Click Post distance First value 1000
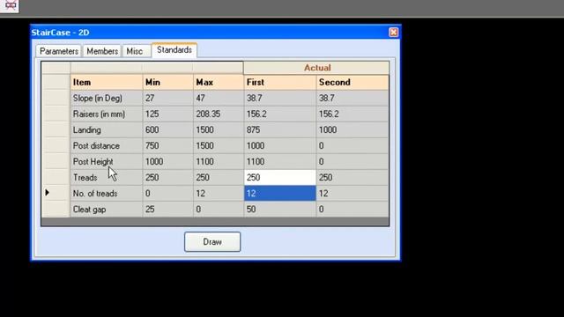 280,145
